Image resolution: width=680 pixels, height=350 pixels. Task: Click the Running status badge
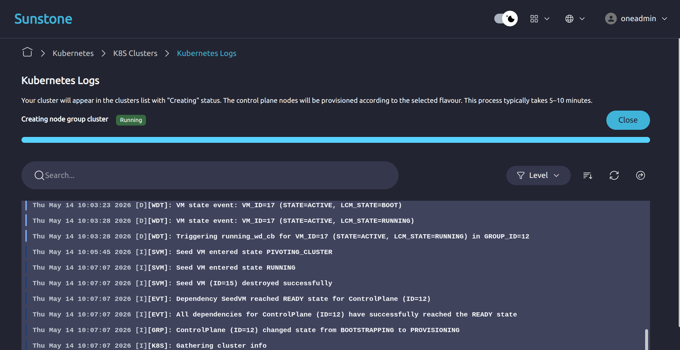point(131,120)
